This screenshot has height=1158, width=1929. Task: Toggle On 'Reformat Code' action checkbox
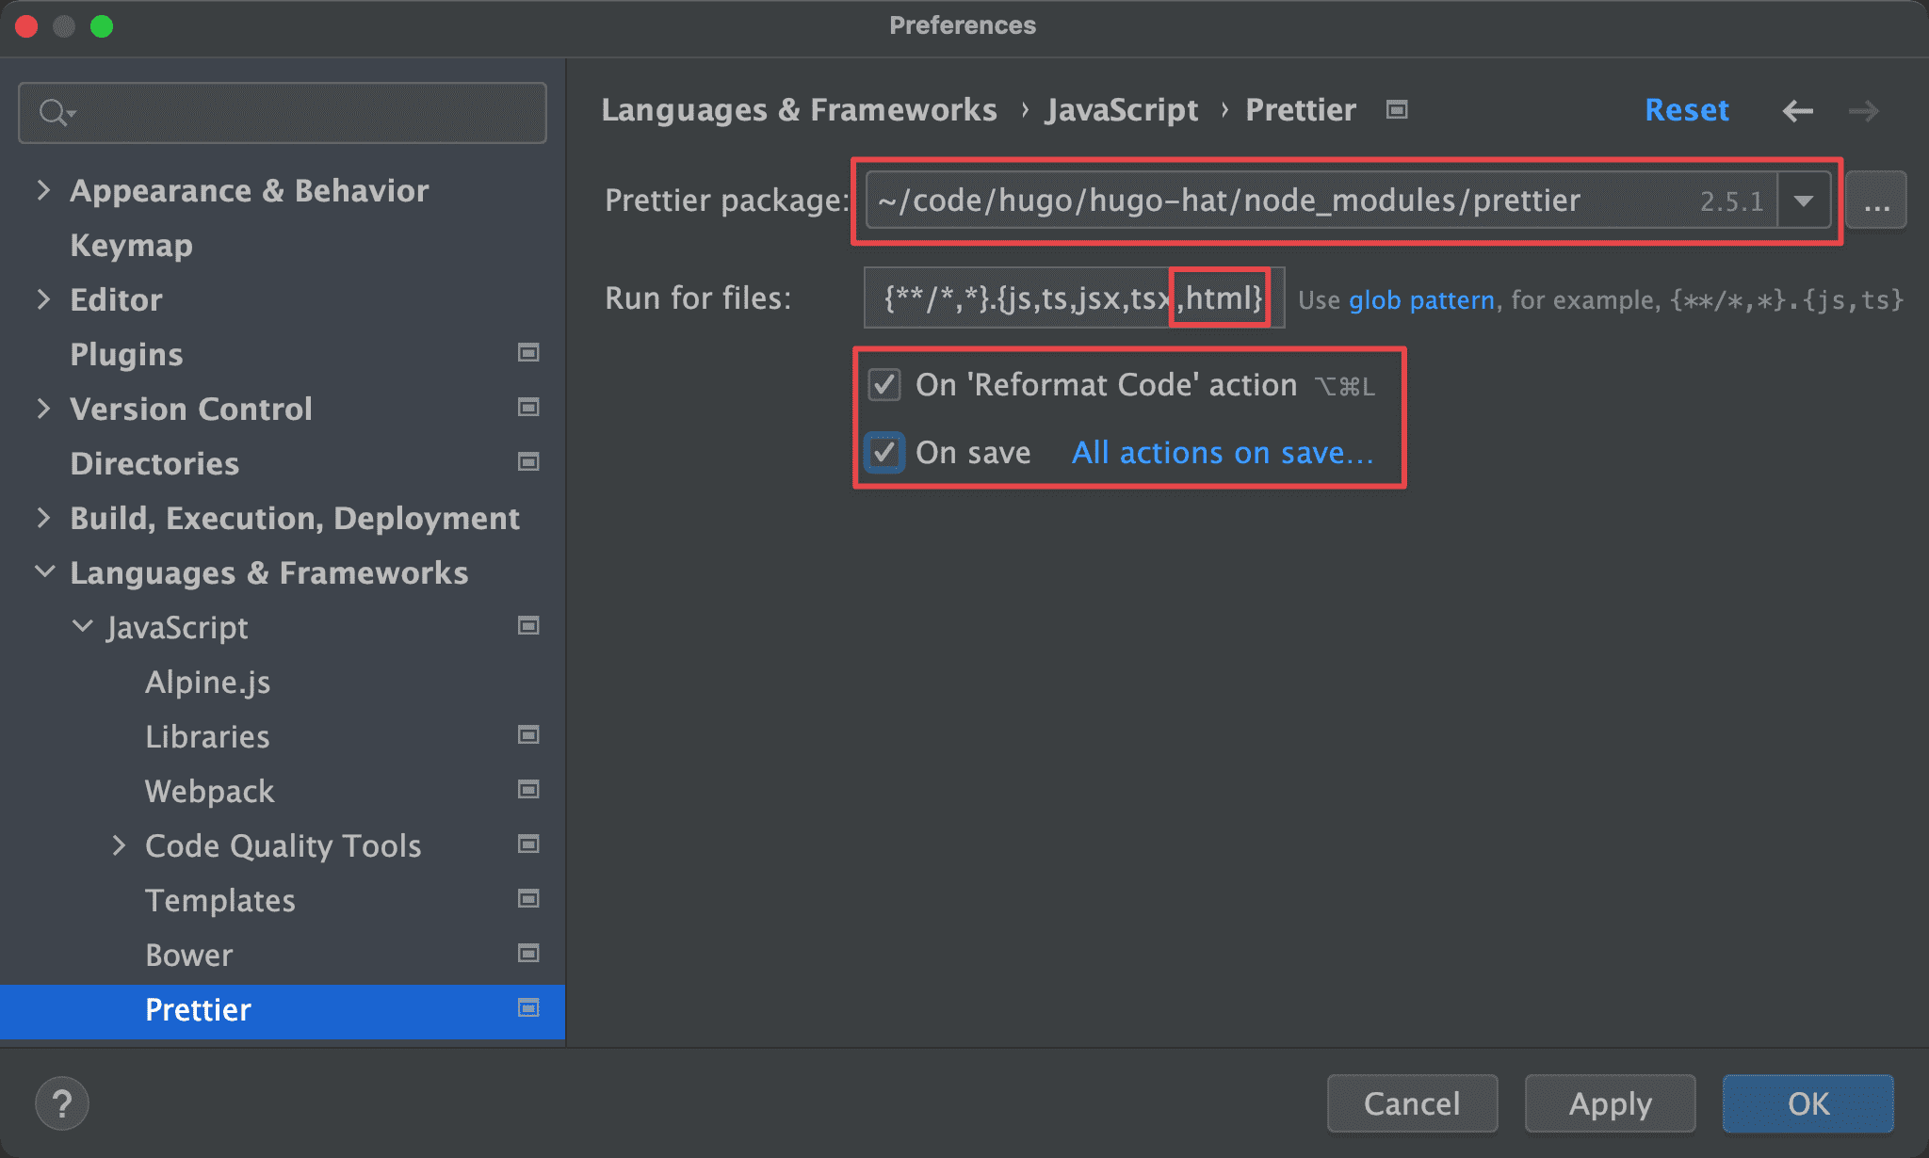(x=883, y=384)
